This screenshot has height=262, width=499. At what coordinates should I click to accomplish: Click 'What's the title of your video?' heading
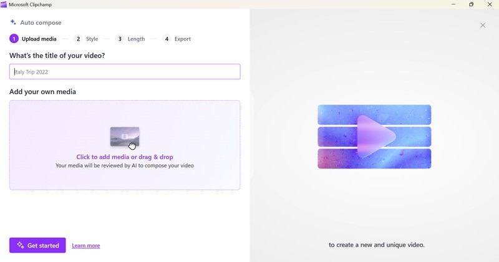(57, 56)
